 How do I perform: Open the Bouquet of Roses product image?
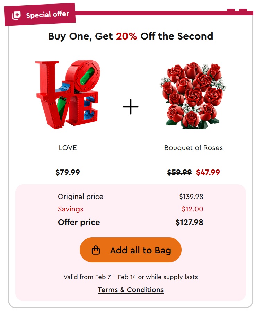coord(193,95)
